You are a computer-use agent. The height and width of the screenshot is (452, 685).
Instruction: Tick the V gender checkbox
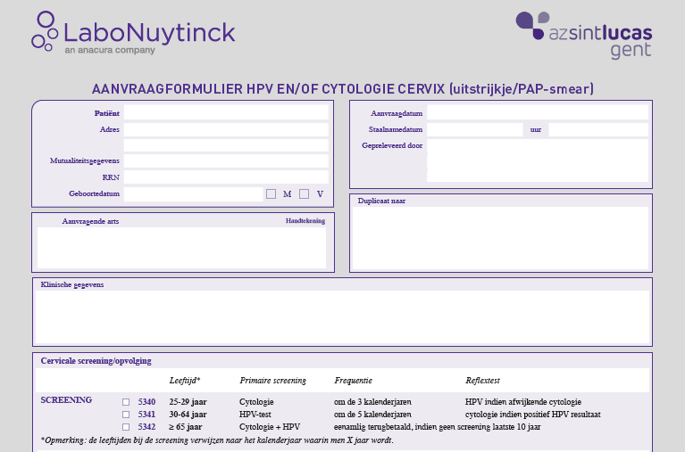point(304,193)
